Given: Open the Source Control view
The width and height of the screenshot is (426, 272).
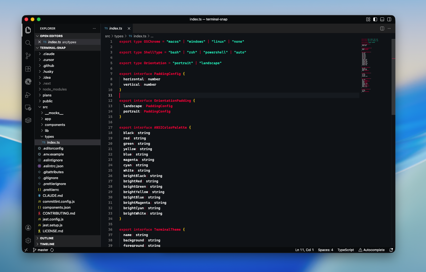Looking at the screenshot, I should pyautogui.click(x=28, y=56).
